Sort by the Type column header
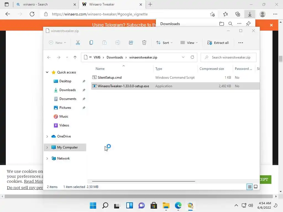Image resolution: width=283 pixels, height=212 pixels. tap(159, 69)
